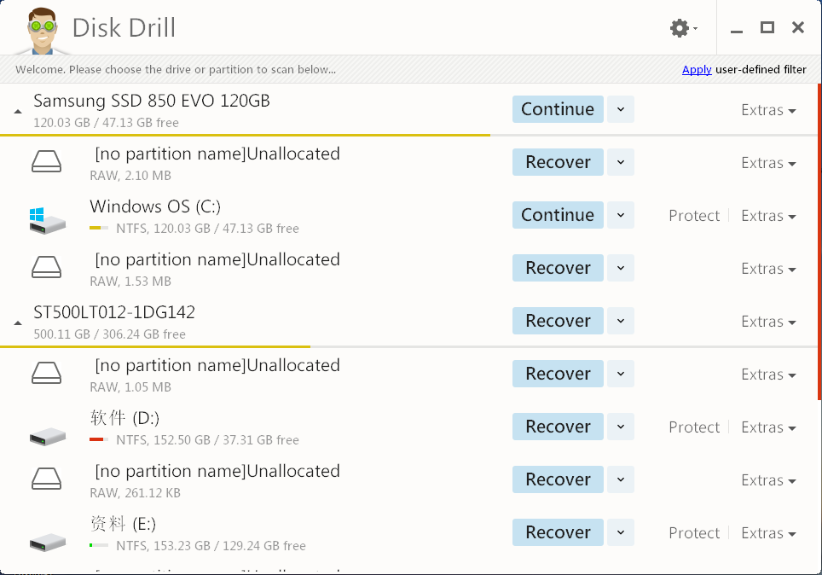Select the "Windows OS (C:)" partition name
The image size is (822, 575).
pyautogui.click(x=155, y=206)
